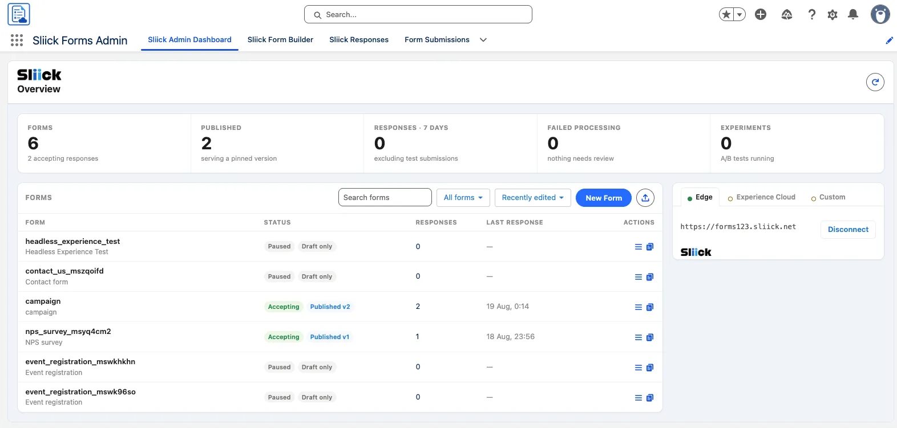The image size is (897, 428).
Task: Open list actions icon for campaign form
Action: pyautogui.click(x=639, y=307)
